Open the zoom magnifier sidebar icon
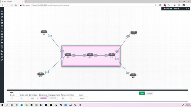Image resolution: width=191 pixels, height=107 pixels. pyautogui.click(x=2, y=31)
